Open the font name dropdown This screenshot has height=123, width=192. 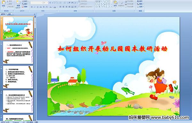click(42, 3)
